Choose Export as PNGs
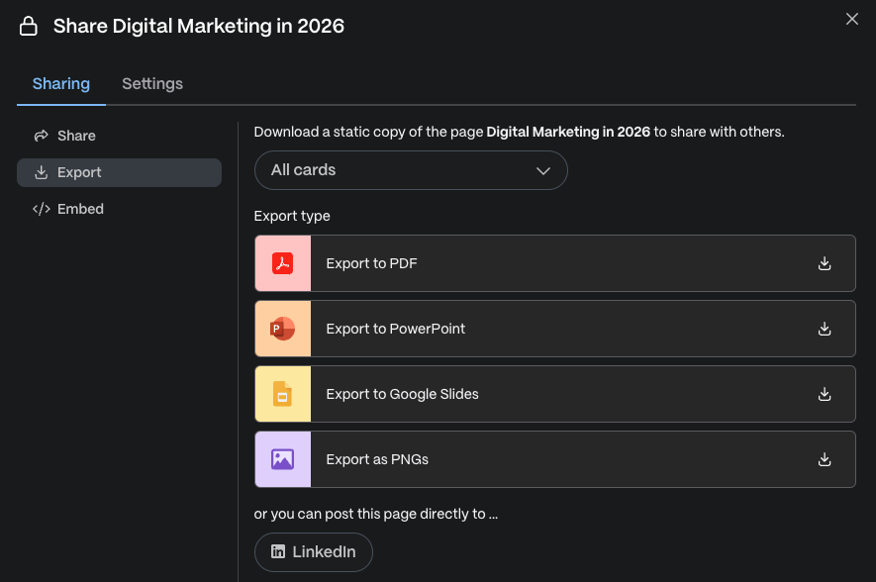 554,459
